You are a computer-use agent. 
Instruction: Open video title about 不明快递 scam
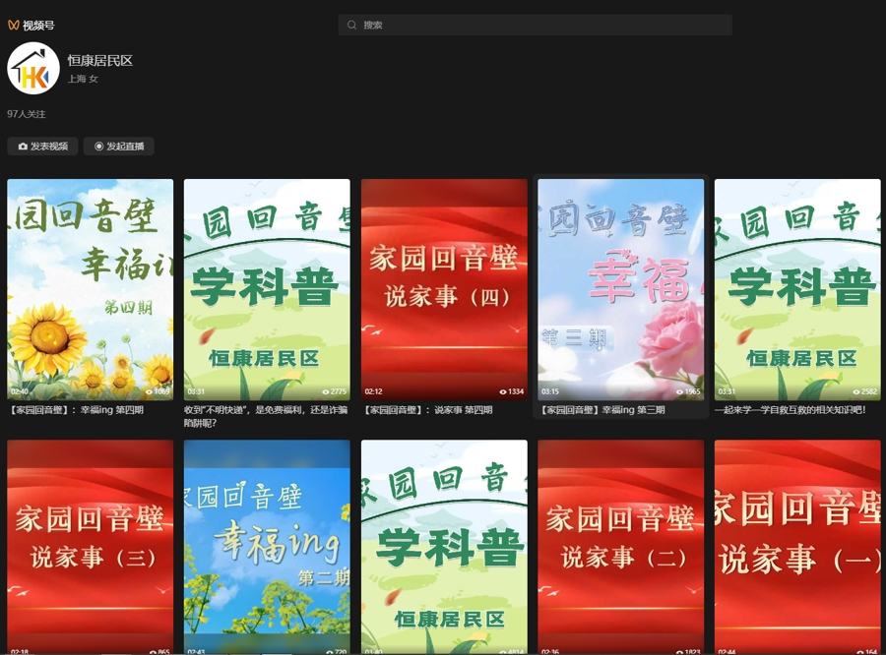[266, 416]
